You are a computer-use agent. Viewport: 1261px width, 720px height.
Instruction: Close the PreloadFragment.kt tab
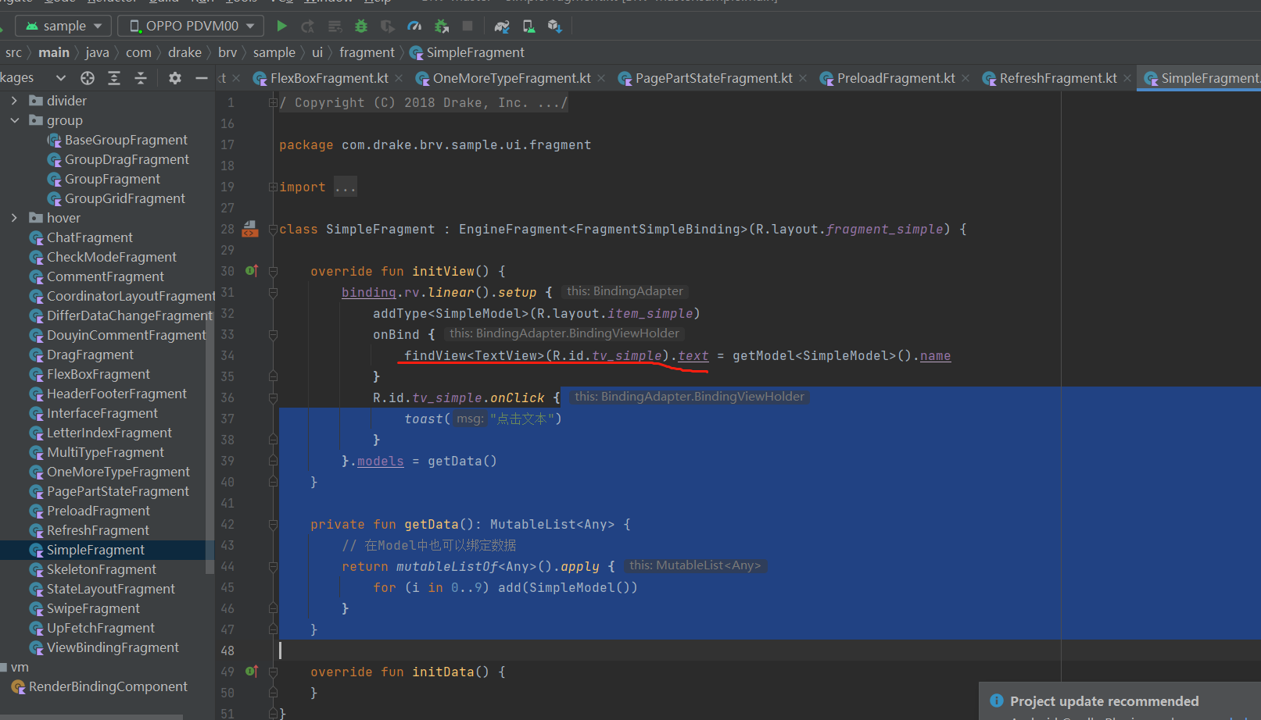[x=965, y=78]
